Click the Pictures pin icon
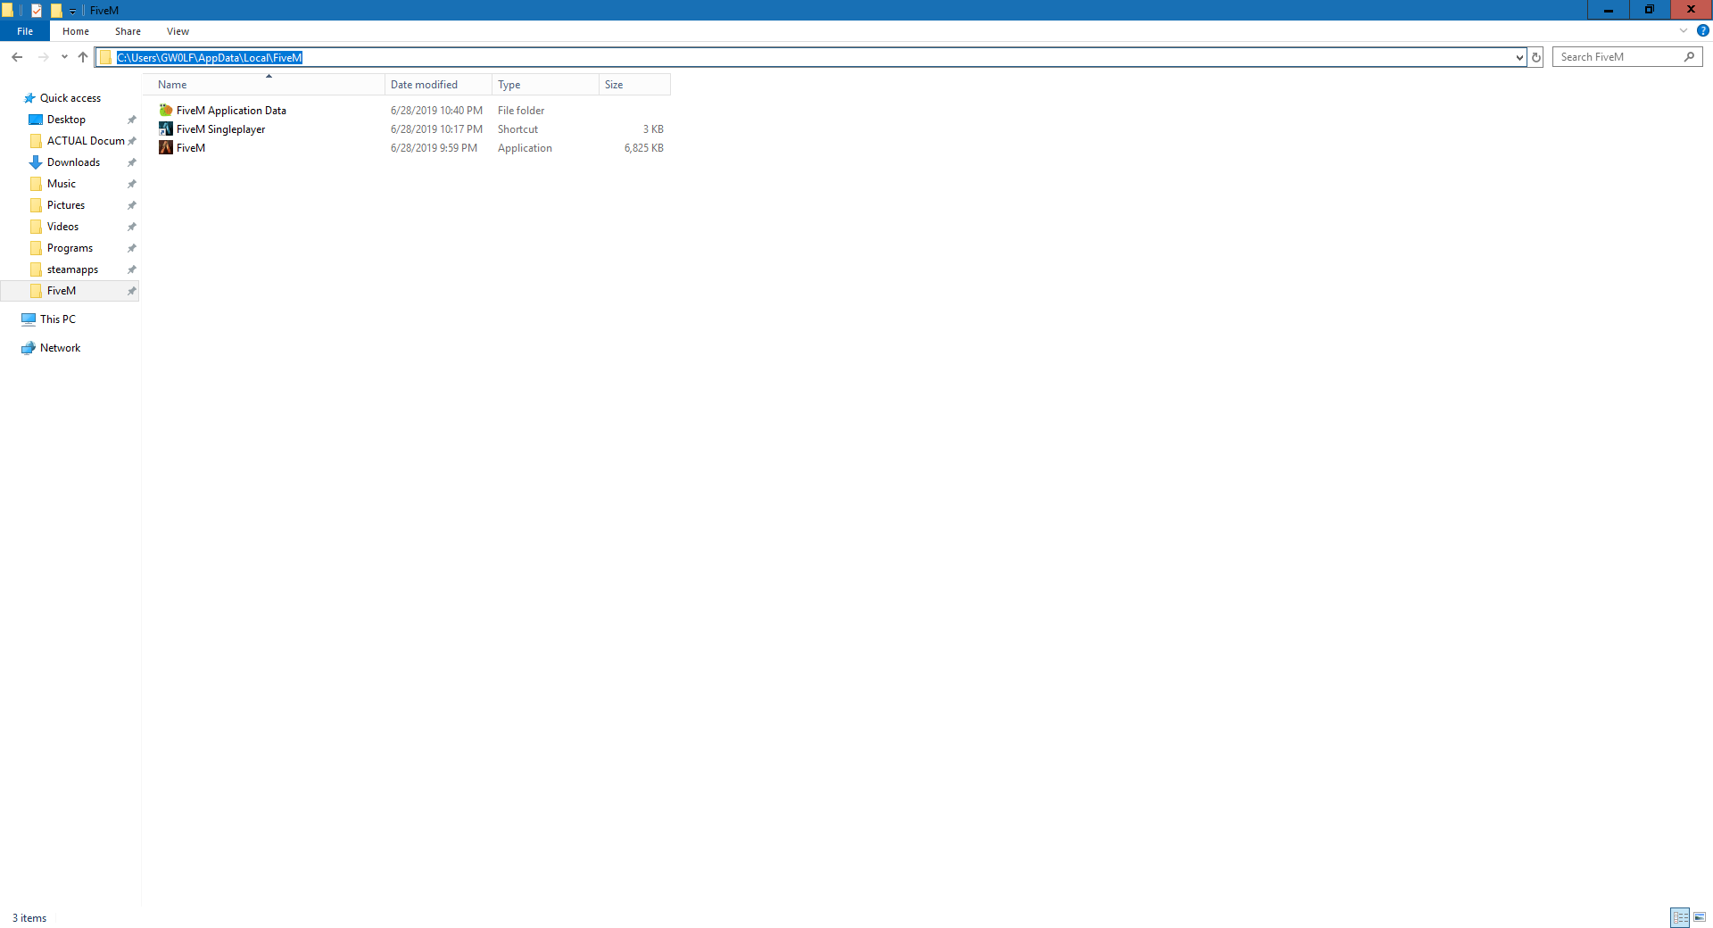Viewport: 1713px width, 928px height. (132, 205)
